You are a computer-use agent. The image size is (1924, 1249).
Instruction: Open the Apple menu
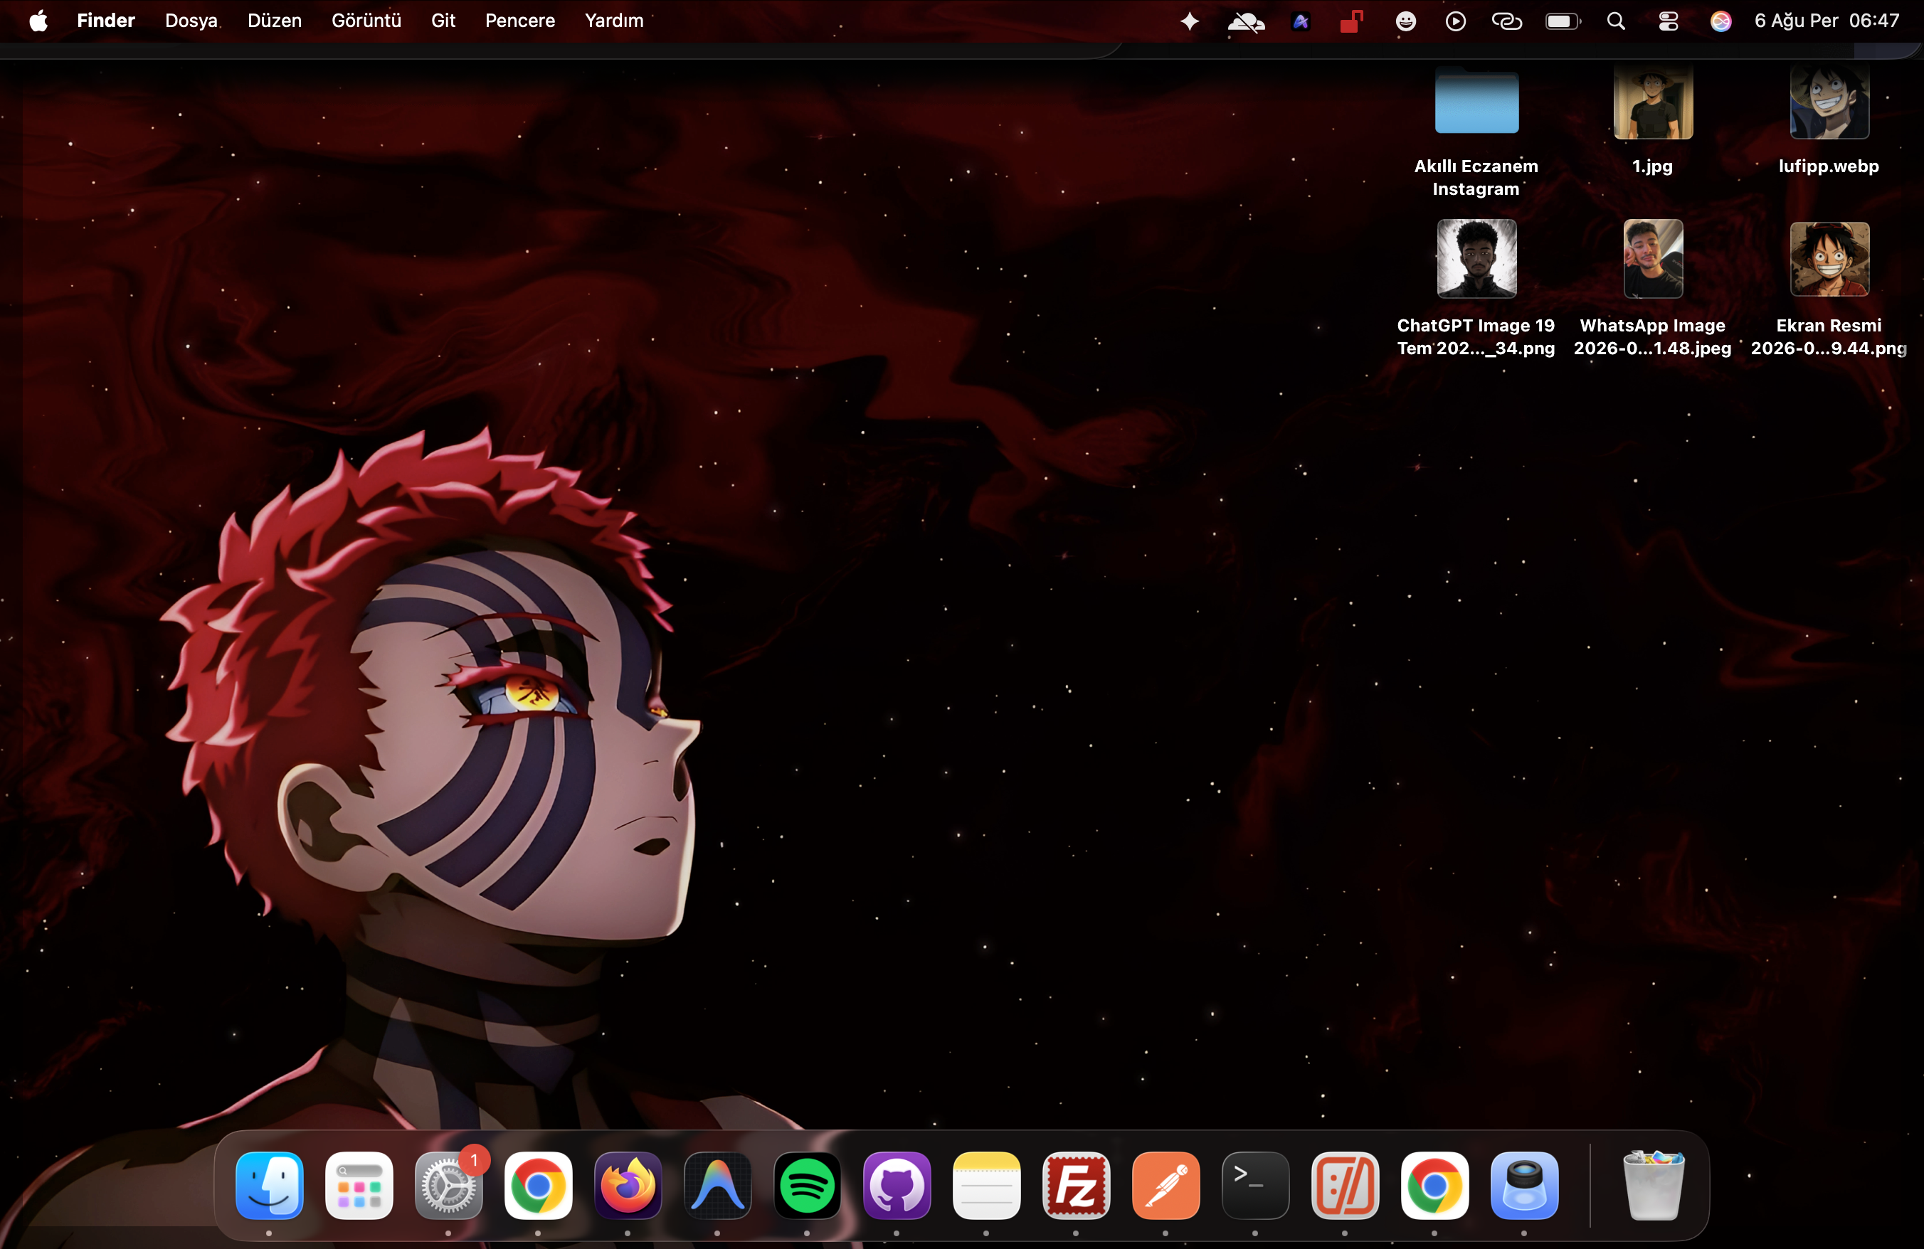38,21
